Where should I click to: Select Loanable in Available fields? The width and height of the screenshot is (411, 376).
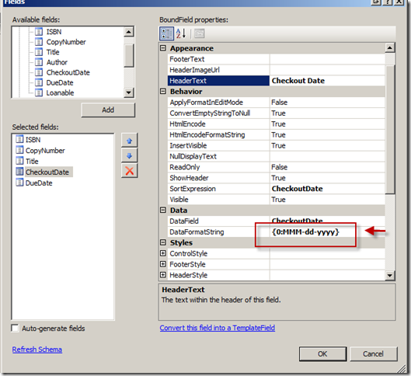[60, 92]
